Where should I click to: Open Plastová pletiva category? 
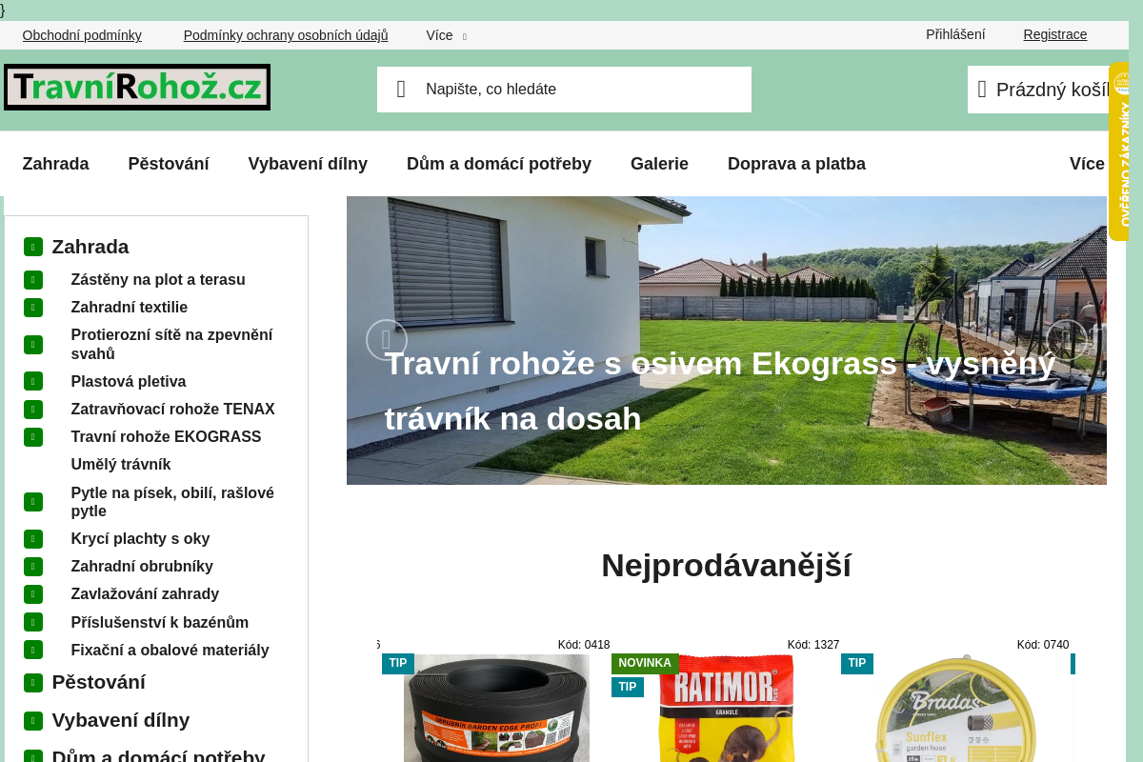pos(129,382)
